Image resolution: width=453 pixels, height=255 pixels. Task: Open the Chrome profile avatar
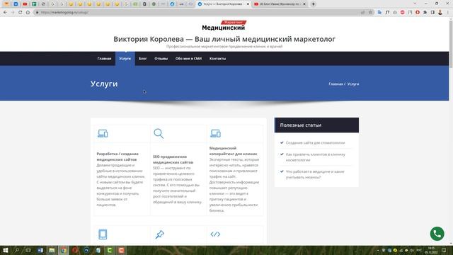pos(440,13)
